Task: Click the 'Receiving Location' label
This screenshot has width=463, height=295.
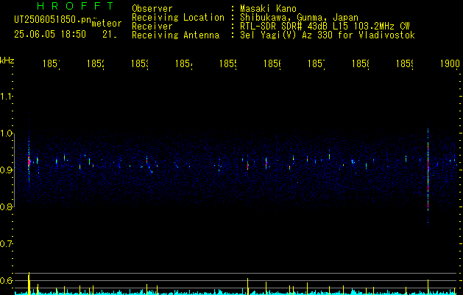Action: click(178, 18)
